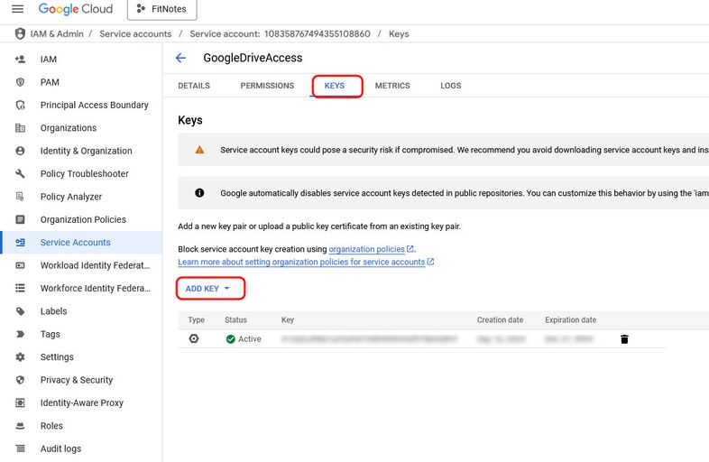Switch to the LOGS tab
This screenshot has height=462, width=709.
click(x=451, y=86)
